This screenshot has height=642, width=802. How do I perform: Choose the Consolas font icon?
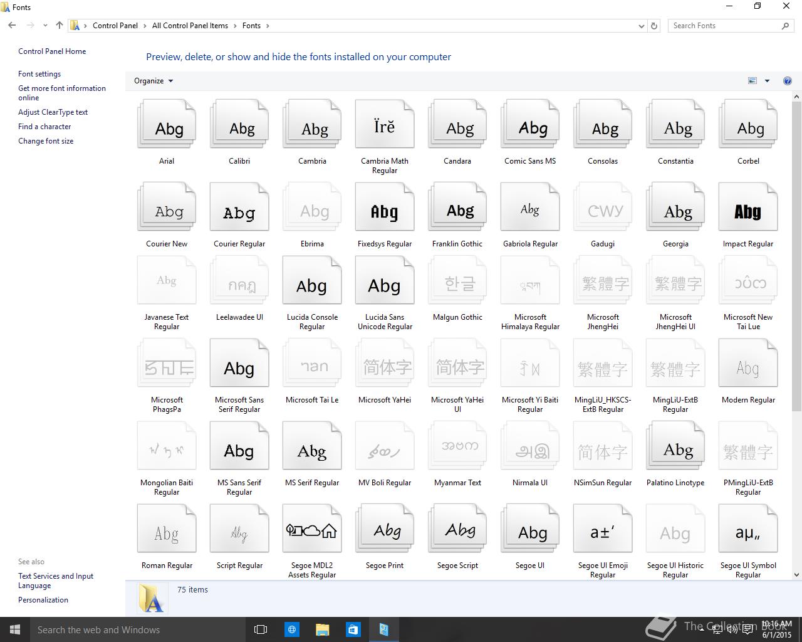603,124
